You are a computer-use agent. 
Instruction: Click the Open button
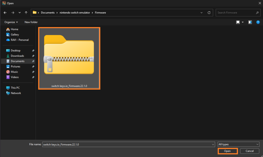click(227, 151)
